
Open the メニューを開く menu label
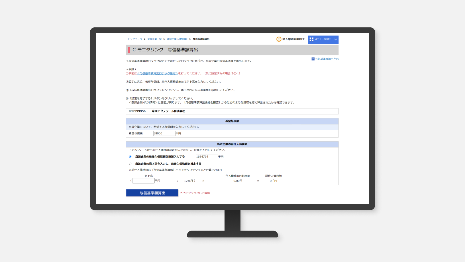(323, 39)
